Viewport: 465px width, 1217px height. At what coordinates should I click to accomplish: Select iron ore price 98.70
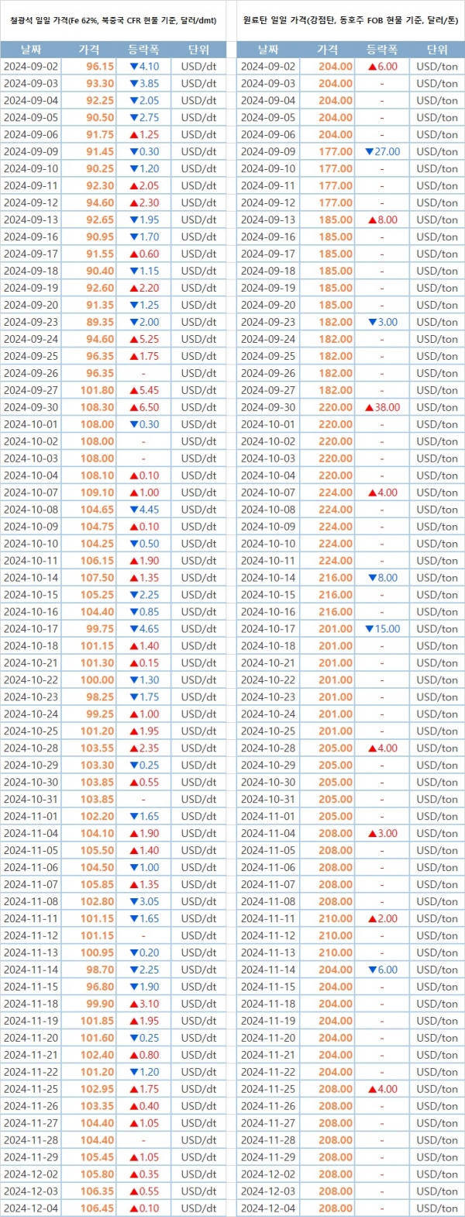100,970
